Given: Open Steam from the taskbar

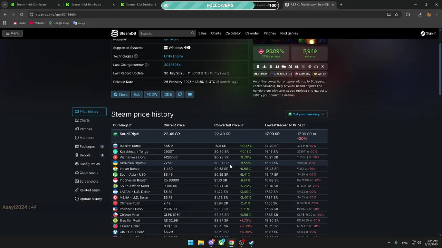Looking at the screenshot, I should coord(252,242).
